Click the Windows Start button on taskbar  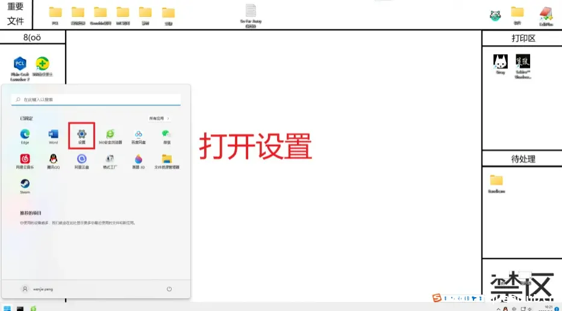coord(7,308)
